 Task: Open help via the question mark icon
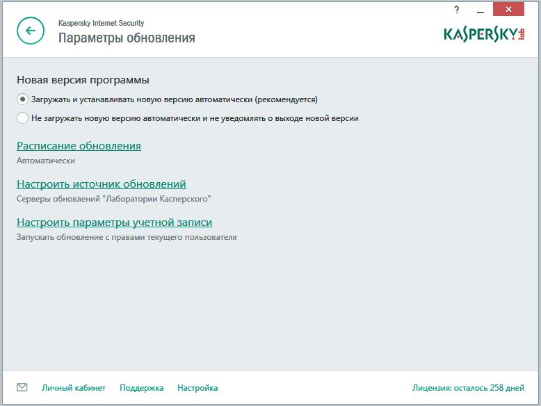point(457,10)
